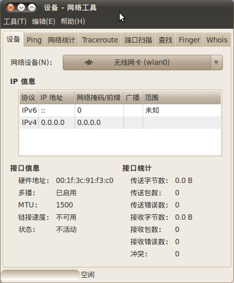
Task: Open the 编辑(E) menu
Action: (x=44, y=21)
